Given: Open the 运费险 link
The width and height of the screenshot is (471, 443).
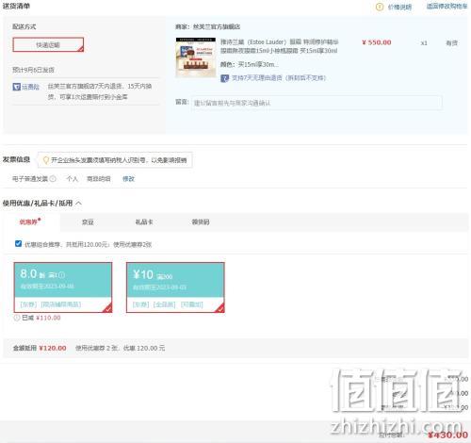Looking at the screenshot, I should 30,87.
